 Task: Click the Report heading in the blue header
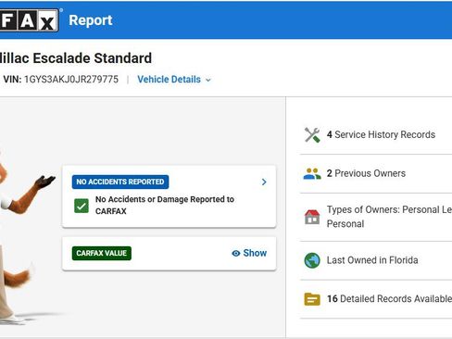[91, 20]
